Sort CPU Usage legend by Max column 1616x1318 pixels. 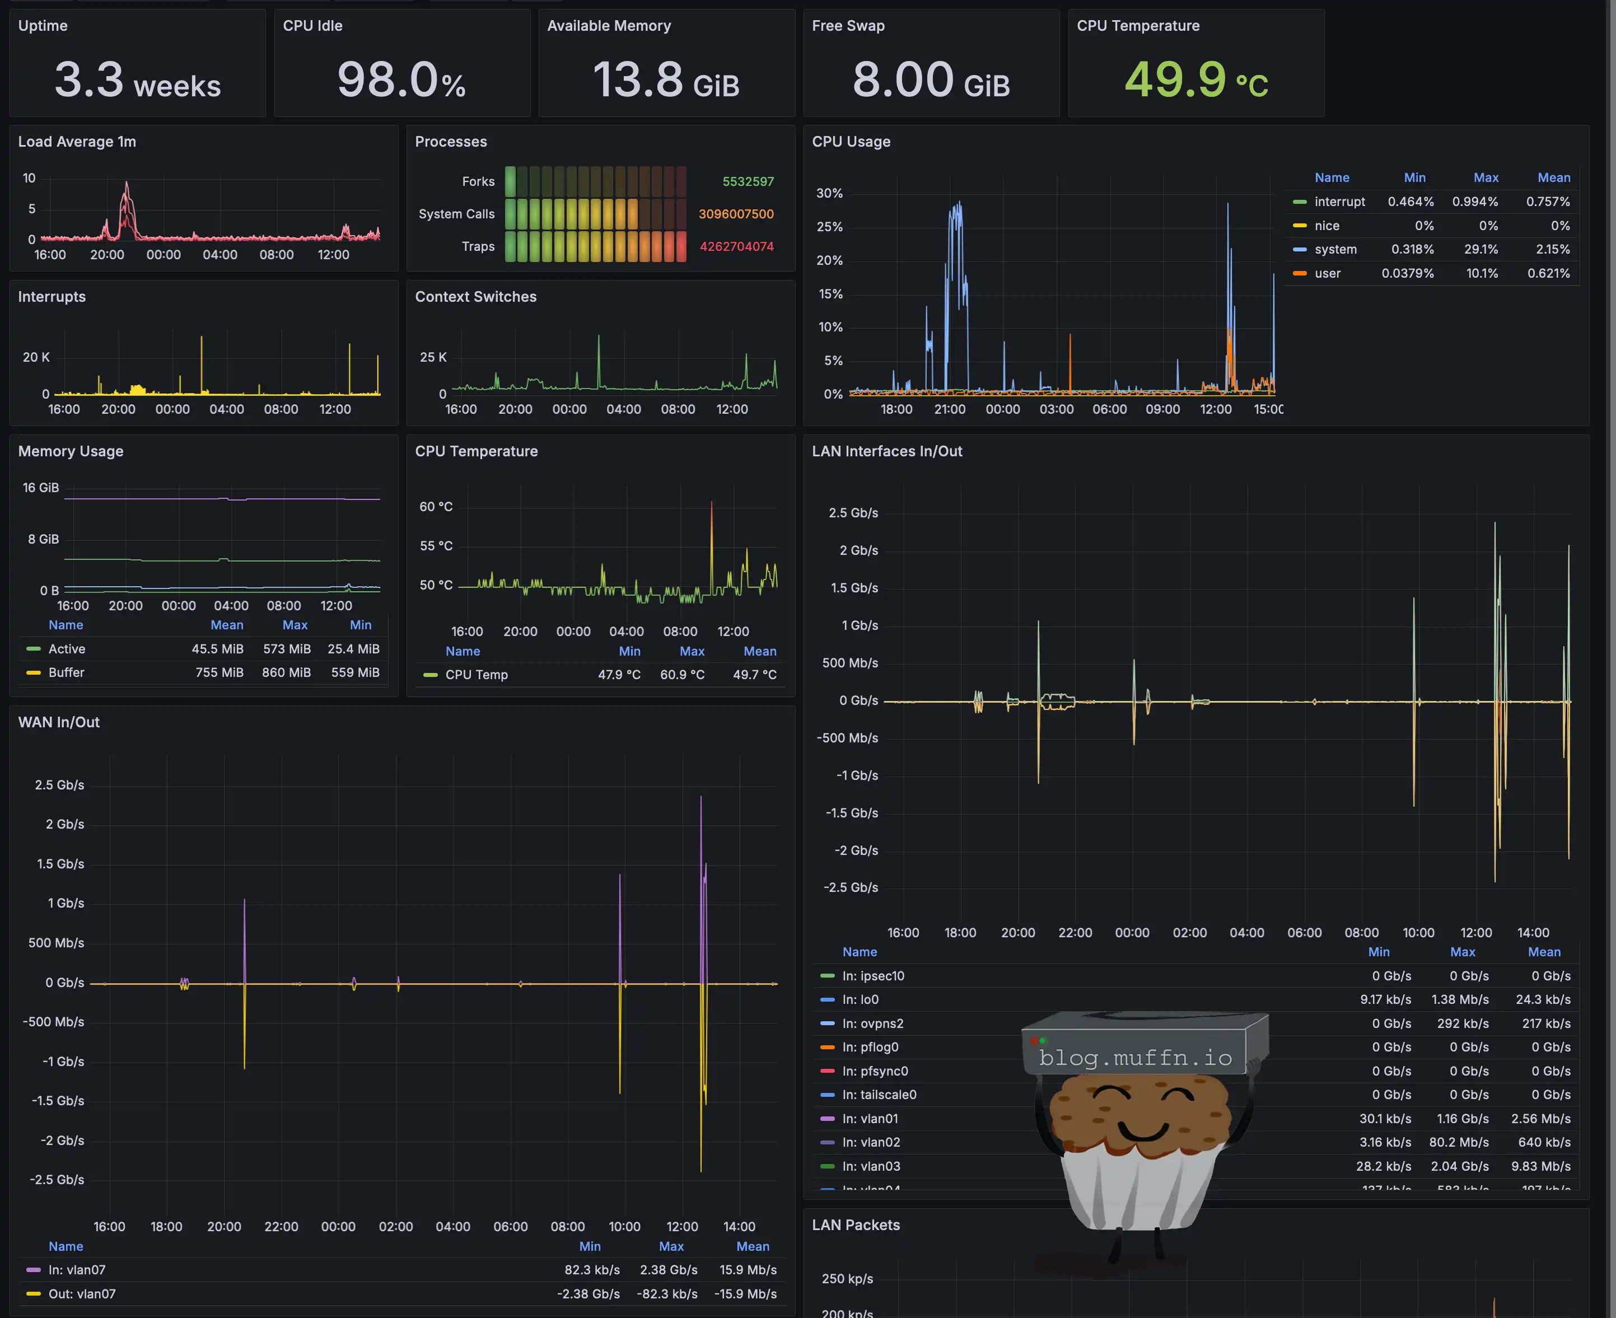[1486, 177]
